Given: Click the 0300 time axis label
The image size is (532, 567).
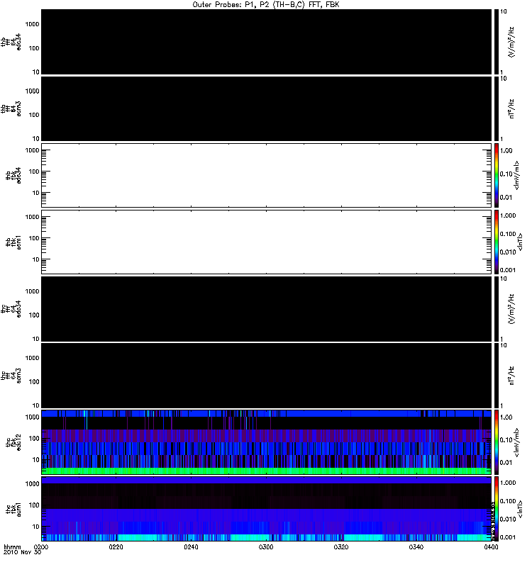Looking at the screenshot, I should tap(266, 546).
